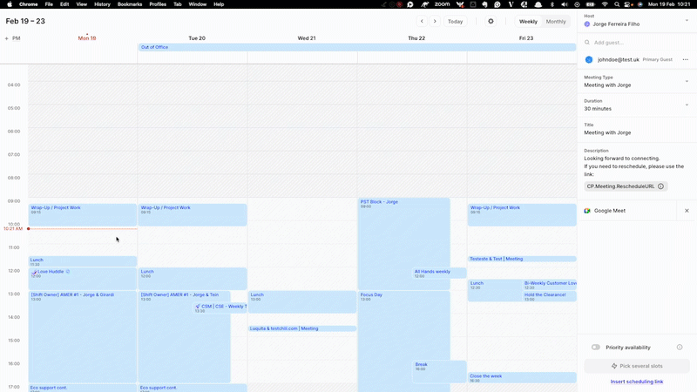Remove Google Meet with the X icon

click(x=687, y=211)
